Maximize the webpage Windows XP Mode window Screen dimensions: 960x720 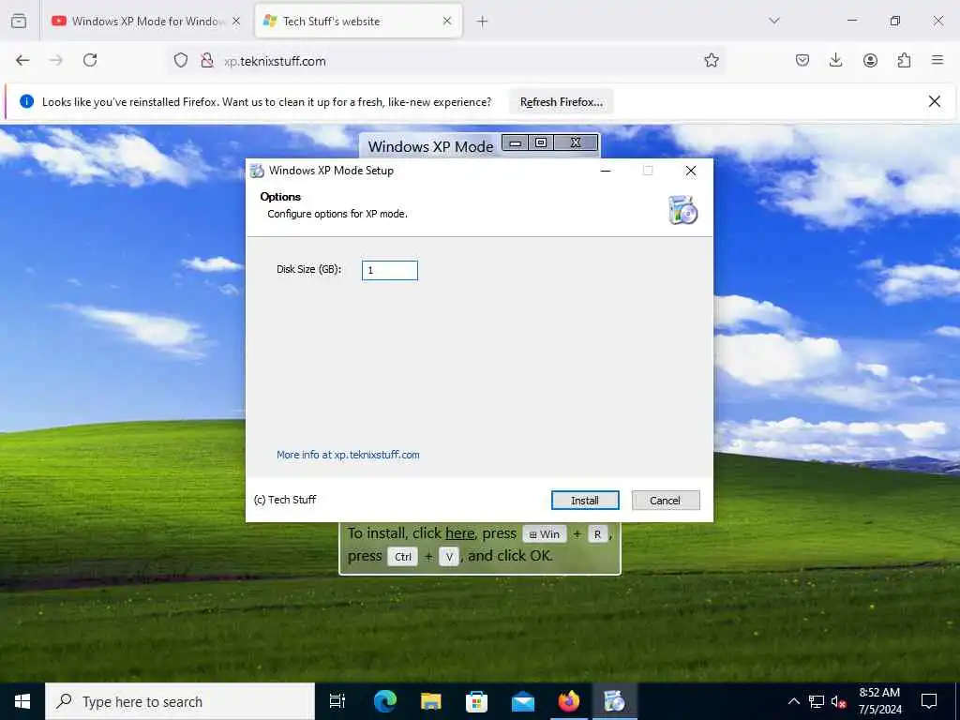coord(541,142)
